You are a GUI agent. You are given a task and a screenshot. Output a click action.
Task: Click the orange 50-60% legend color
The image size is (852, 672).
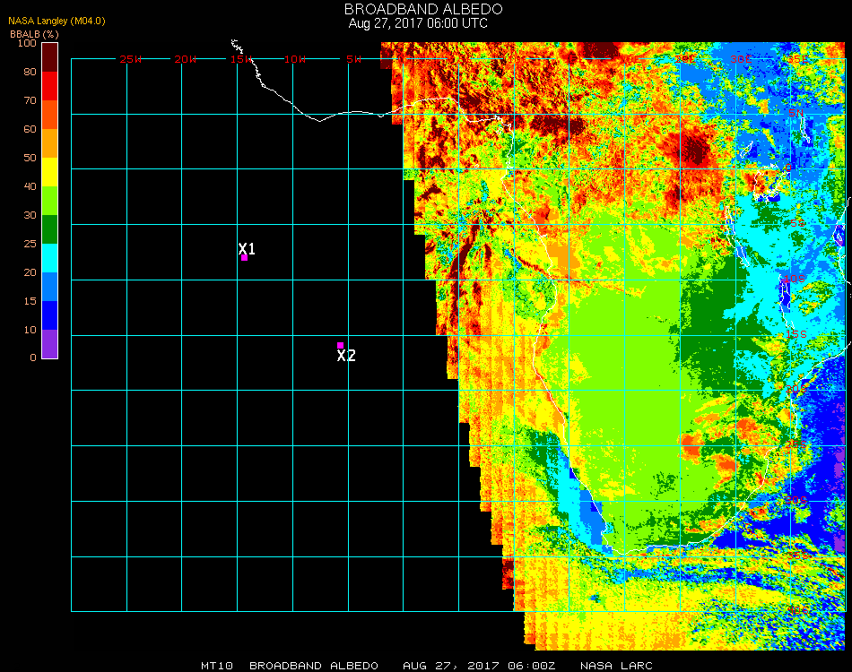50,143
